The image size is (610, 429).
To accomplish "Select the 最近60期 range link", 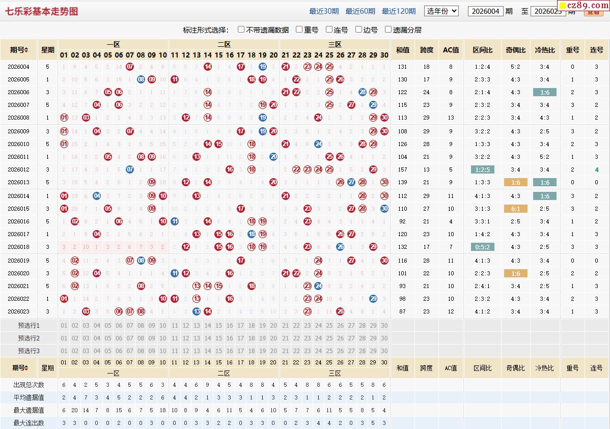I will pyautogui.click(x=360, y=11).
